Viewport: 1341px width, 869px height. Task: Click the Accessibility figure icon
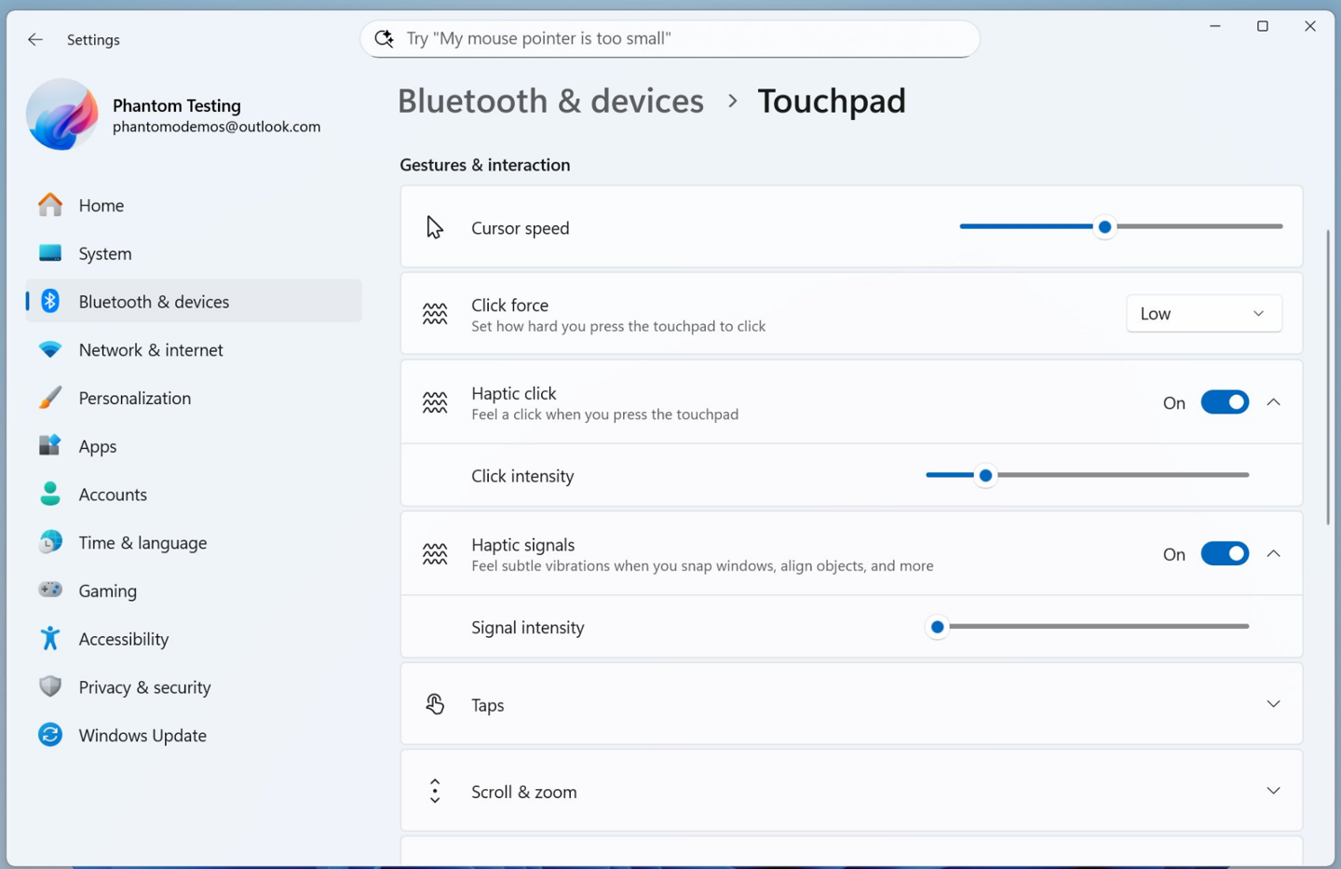[x=50, y=638]
